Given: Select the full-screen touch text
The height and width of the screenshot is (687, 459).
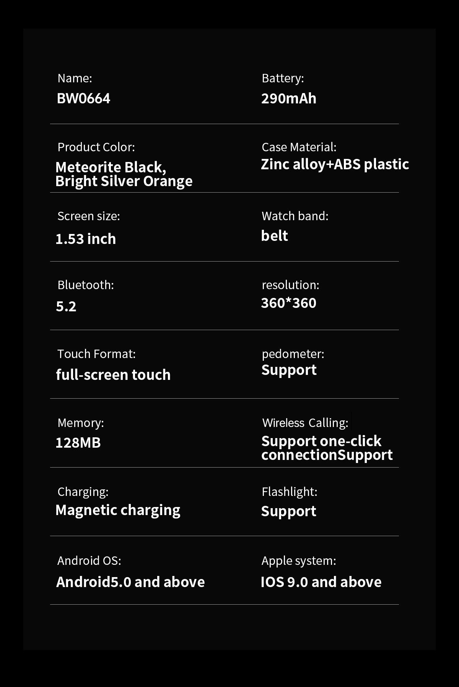Looking at the screenshot, I should [x=113, y=375].
